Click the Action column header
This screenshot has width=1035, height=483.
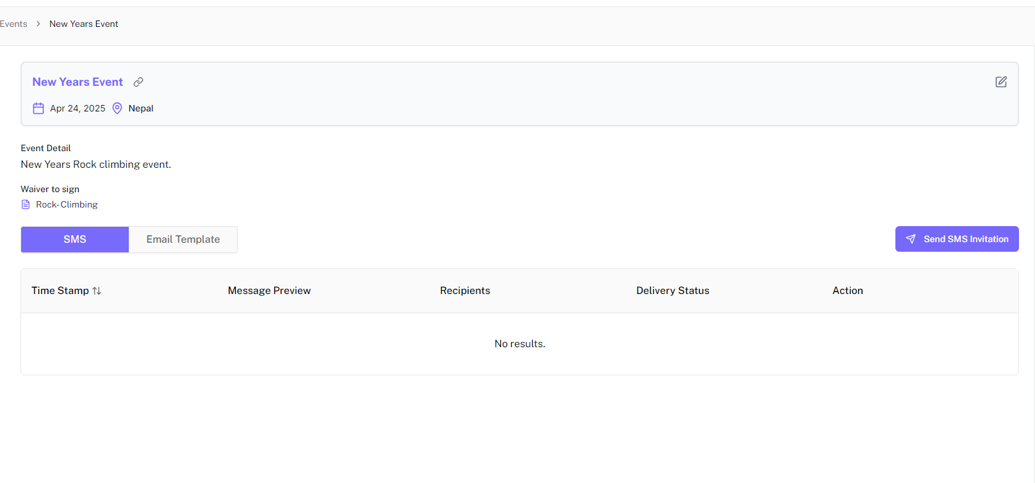tap(847, 291)
